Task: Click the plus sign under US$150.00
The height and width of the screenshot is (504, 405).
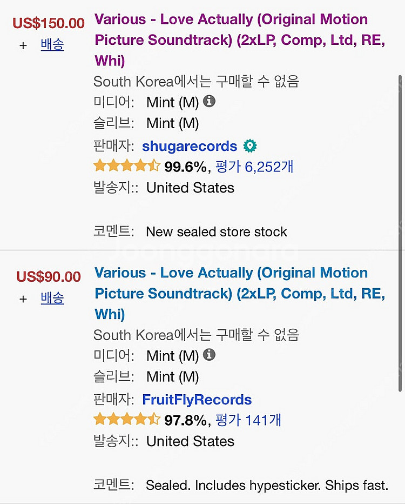Action: [23, 46]
